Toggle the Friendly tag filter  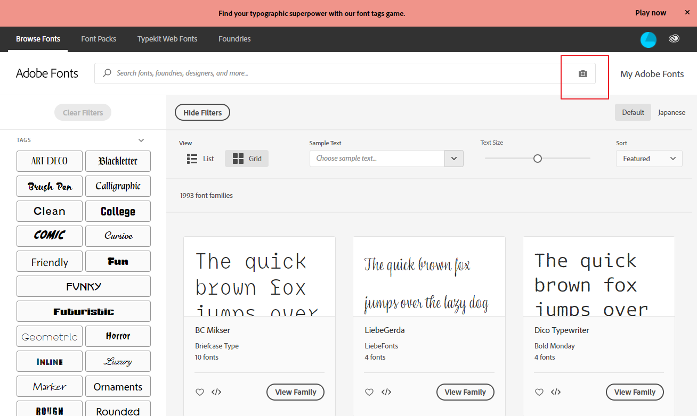pyautogui.click(x=50, y=261)
